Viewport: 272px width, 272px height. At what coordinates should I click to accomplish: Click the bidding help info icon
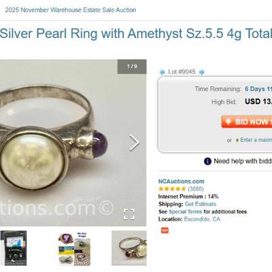(207, 161)
